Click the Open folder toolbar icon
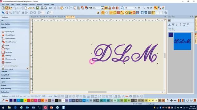 tap(29, 8)
